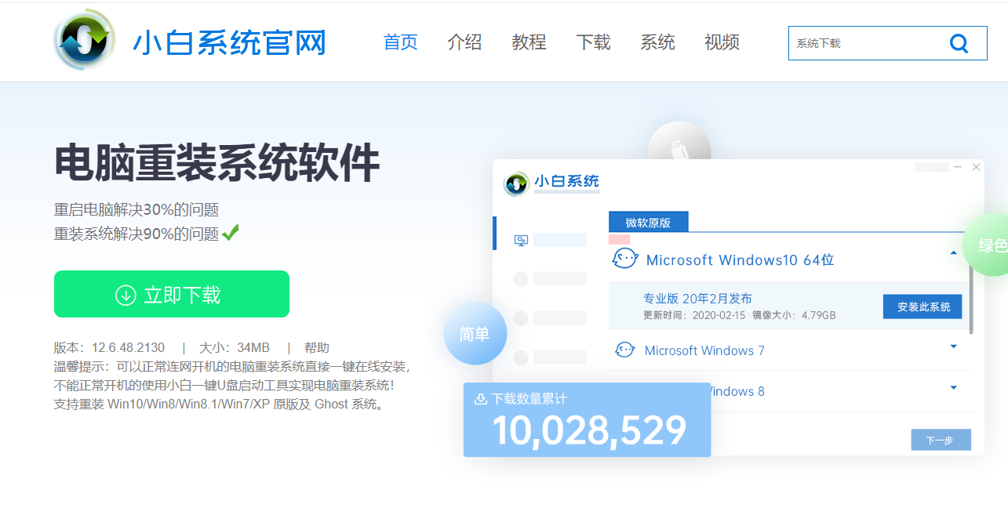The width and height of the screenshot is (1008, 508).
Task: Expand the Microsoft Windows 8 dropdown
Action: pos(953,387)
